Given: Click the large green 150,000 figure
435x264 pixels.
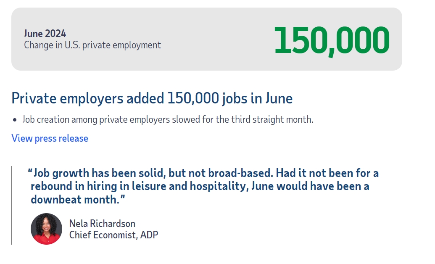Looking at the screenshot, I should coord(332,41).
